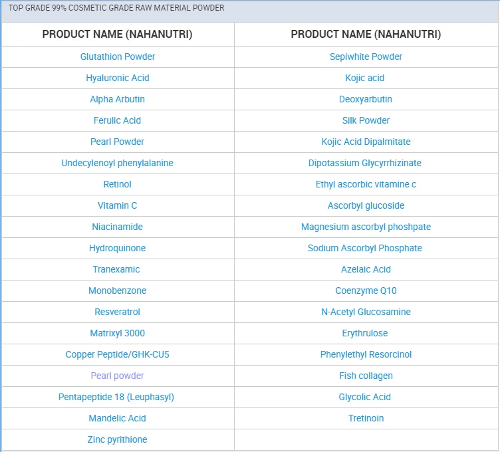The height and width of the screenshot is (452, 500).
Task: Open the Ferulic Acid product page
Action: tap(118, 120)
